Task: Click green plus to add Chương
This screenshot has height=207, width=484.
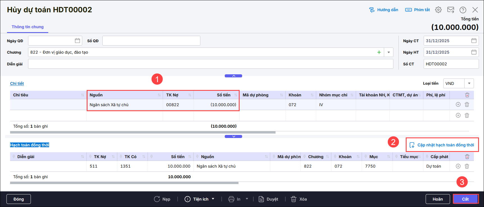Action: (379, 52)
